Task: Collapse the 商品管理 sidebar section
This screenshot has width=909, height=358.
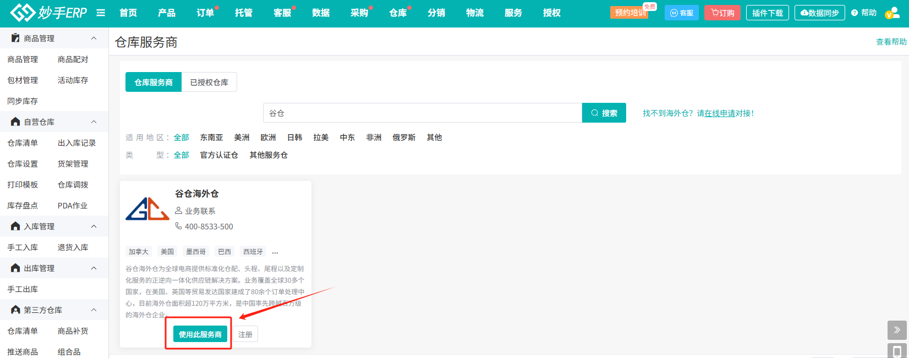Action: 94,38
